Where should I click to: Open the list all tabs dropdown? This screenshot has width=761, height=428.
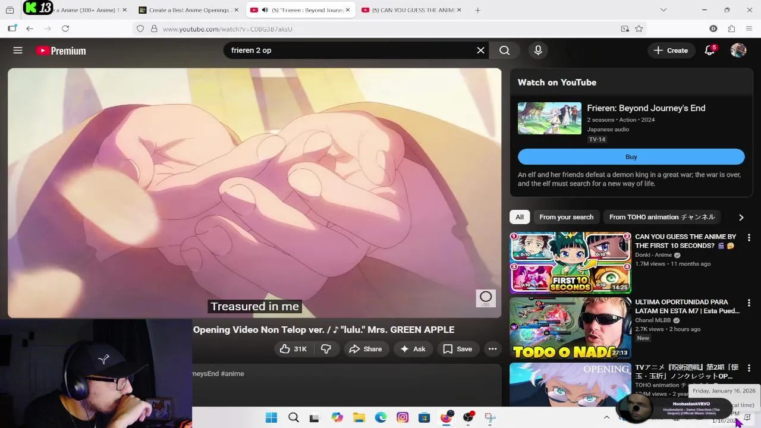663,10
